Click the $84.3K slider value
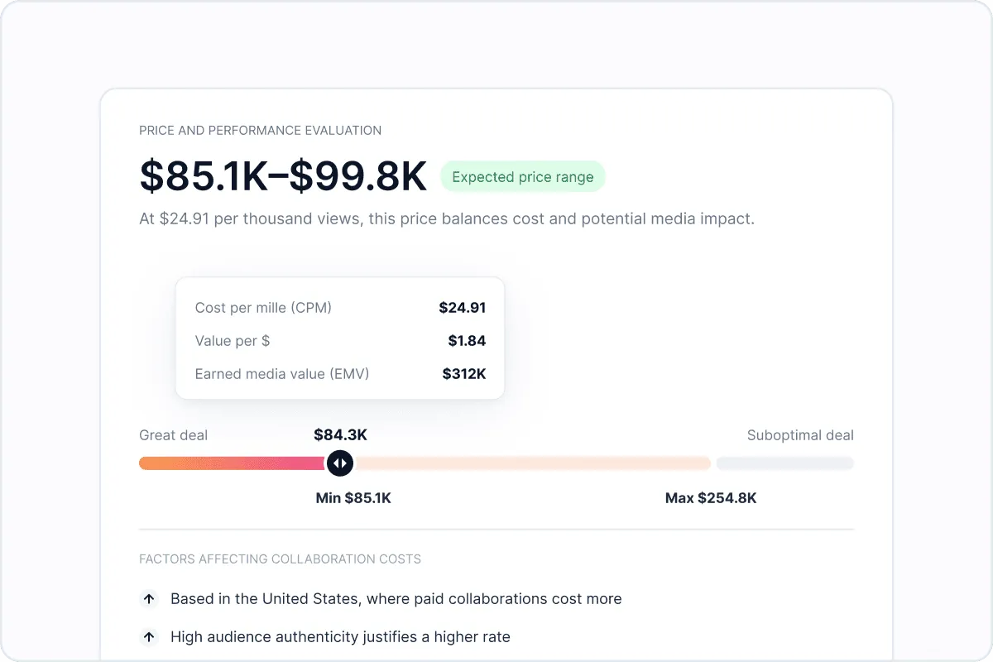Screen dimensions: 993x662 pos(340,434)
